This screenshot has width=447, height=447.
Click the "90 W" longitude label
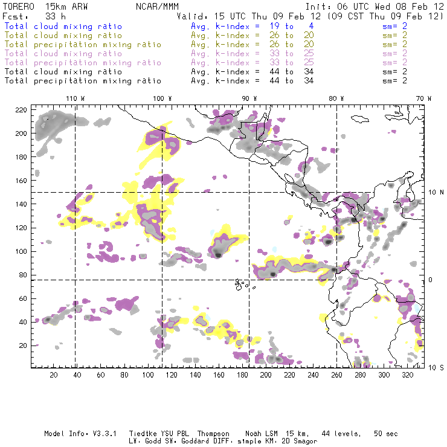click(249, 98)
